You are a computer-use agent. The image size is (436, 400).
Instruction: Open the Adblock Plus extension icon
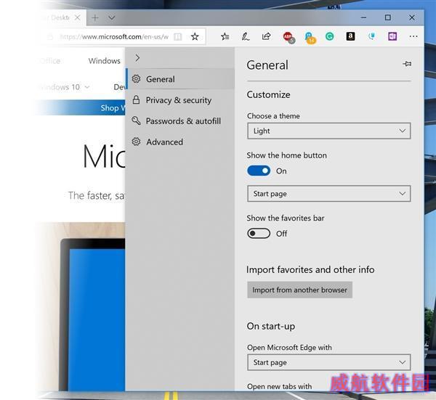pos(288,37)
